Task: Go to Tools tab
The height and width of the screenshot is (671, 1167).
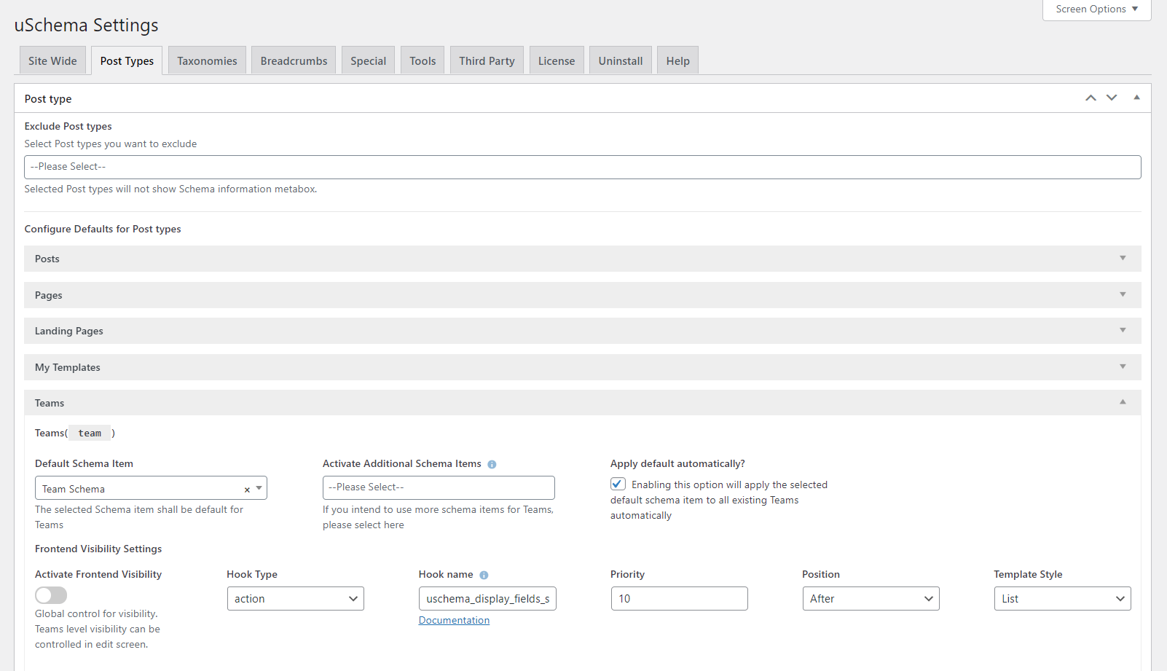Action: (x=423, y=60)
